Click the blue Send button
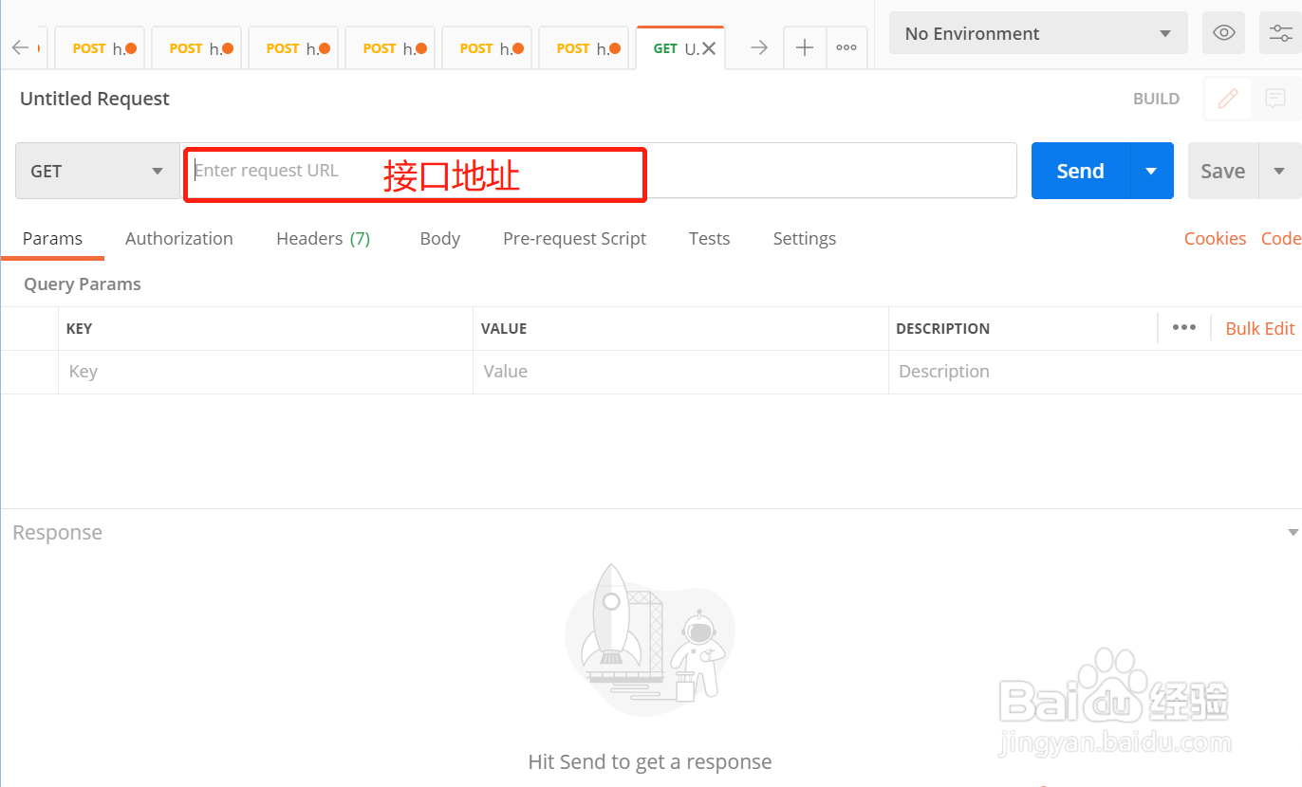1302x787 pixels. [x=1081, y=171]
